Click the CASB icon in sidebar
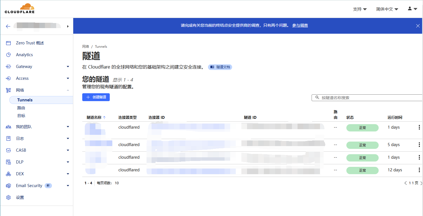 [x=8, y=150]
